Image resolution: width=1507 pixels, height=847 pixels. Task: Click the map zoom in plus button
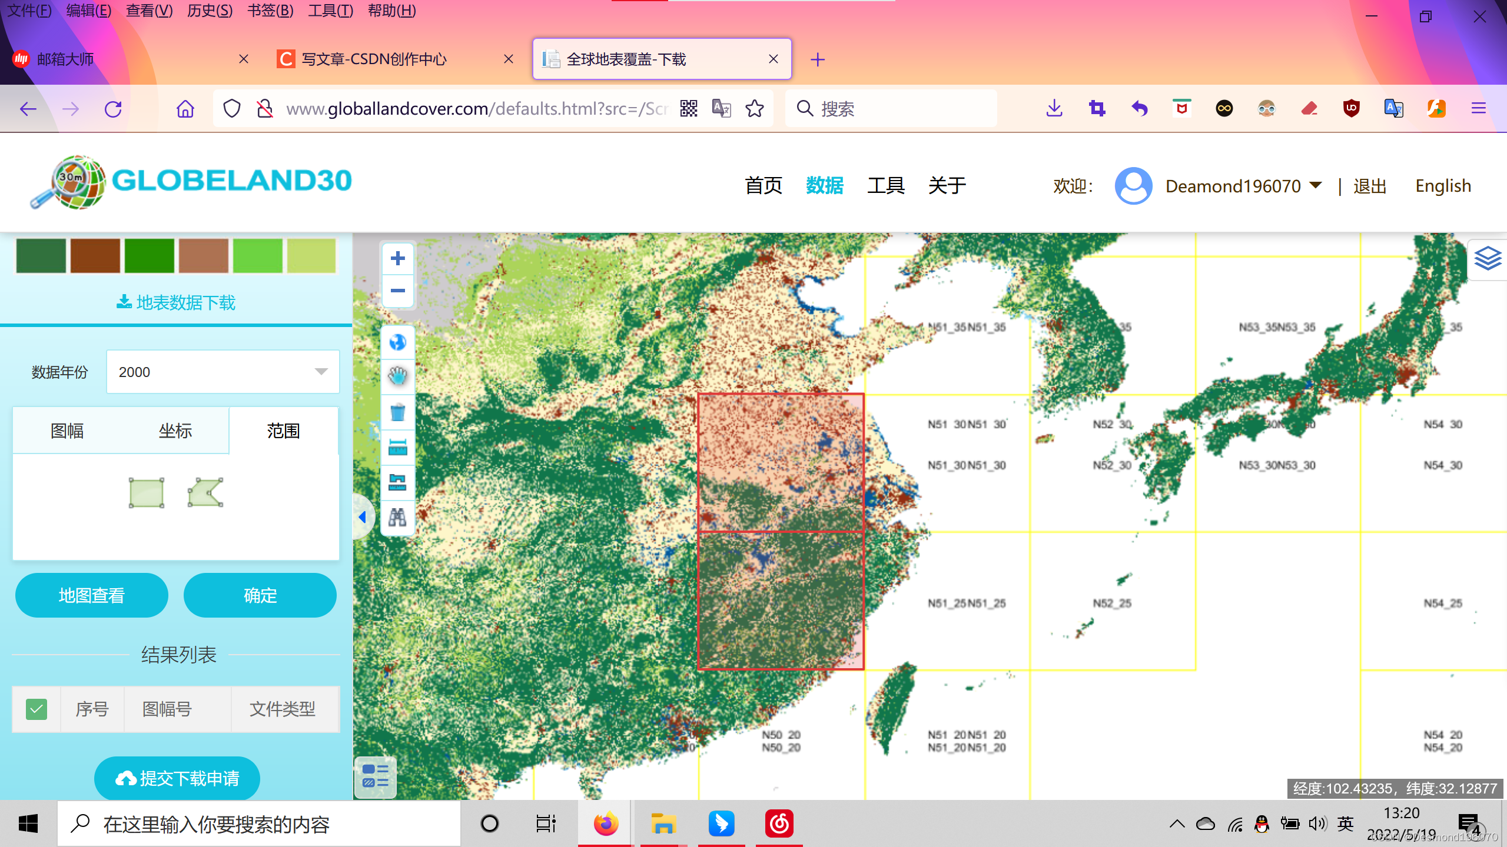coord(398,259)
